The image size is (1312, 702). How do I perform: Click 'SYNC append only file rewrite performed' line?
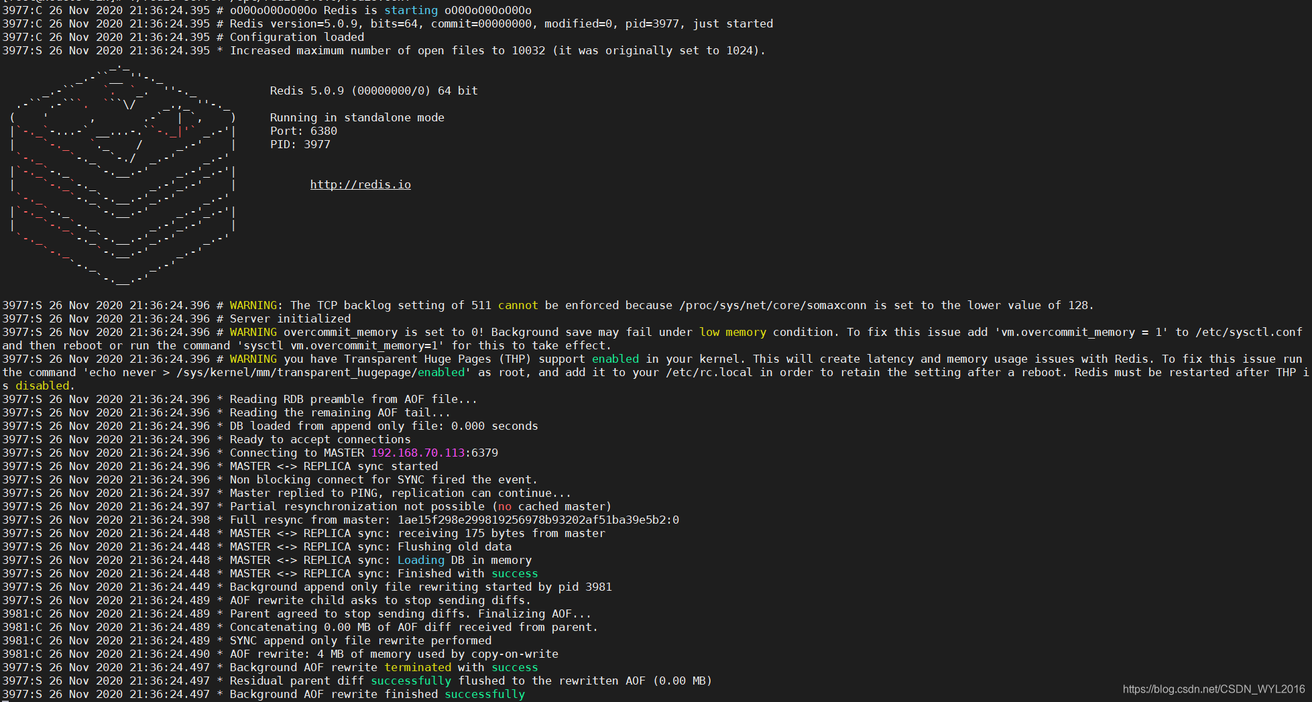coord(247,640)
